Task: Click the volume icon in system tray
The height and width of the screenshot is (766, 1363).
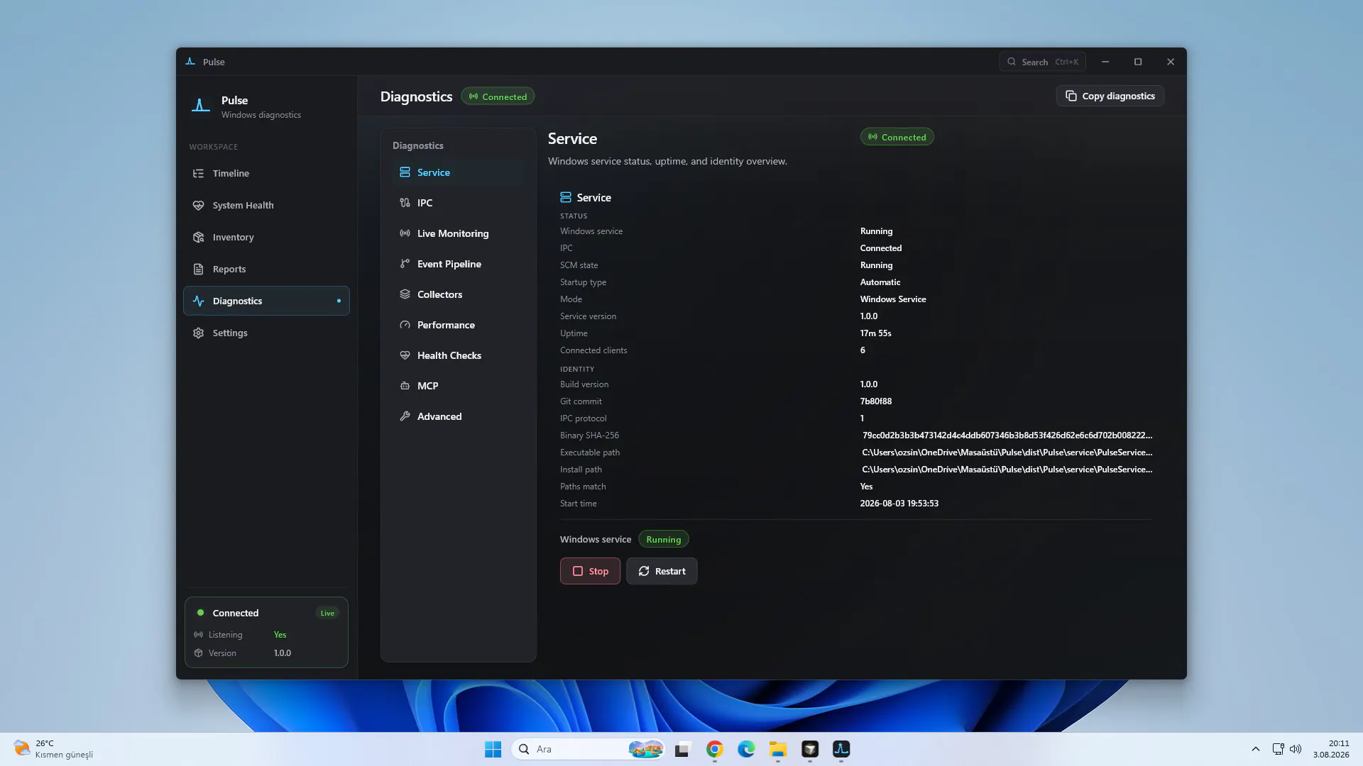Action: [x=1296, y=749]
